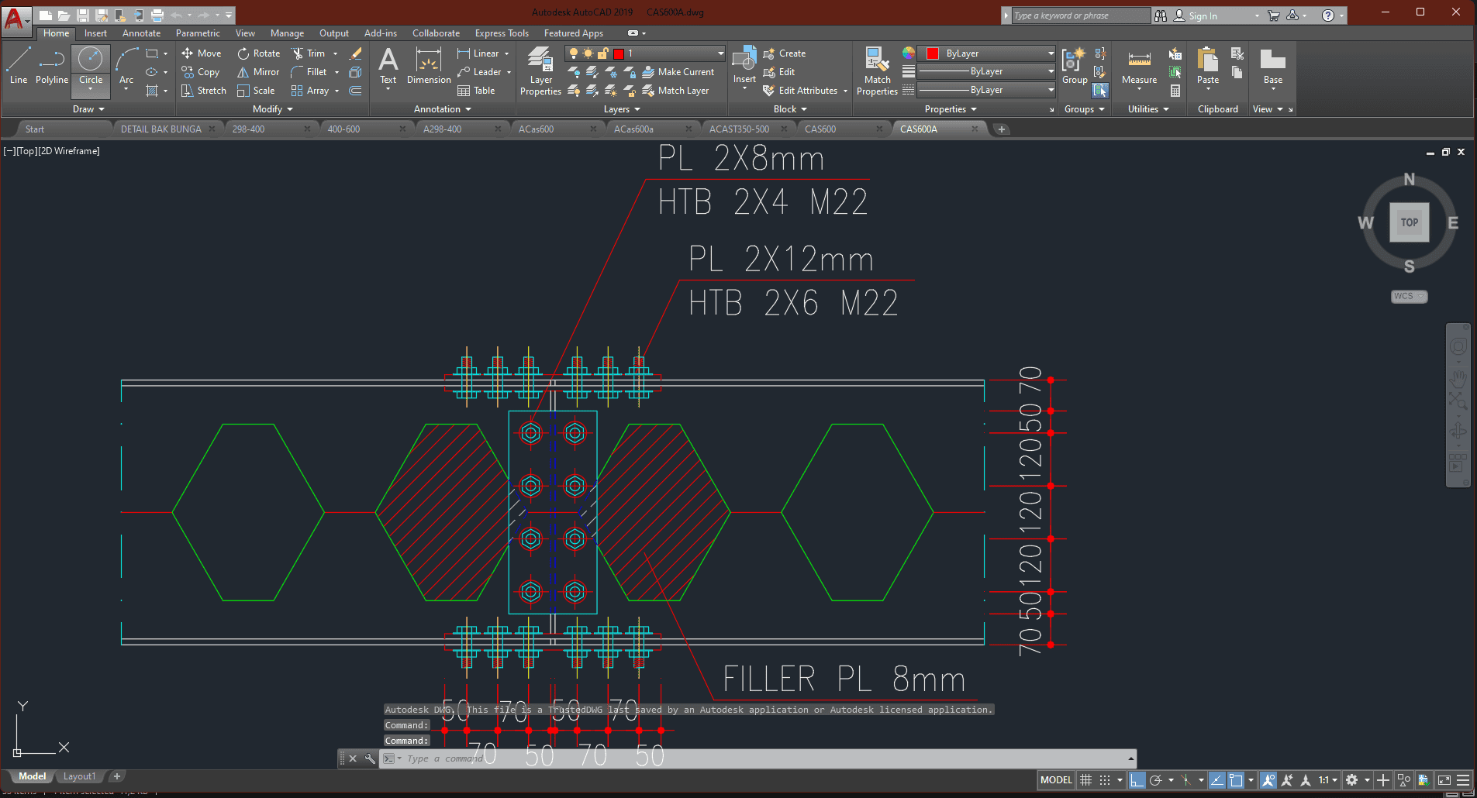Image resolution: width=1477 pixels, height=798 pixels.
Task: Click the Stretch tool icon
Action: tap(187, 91)
